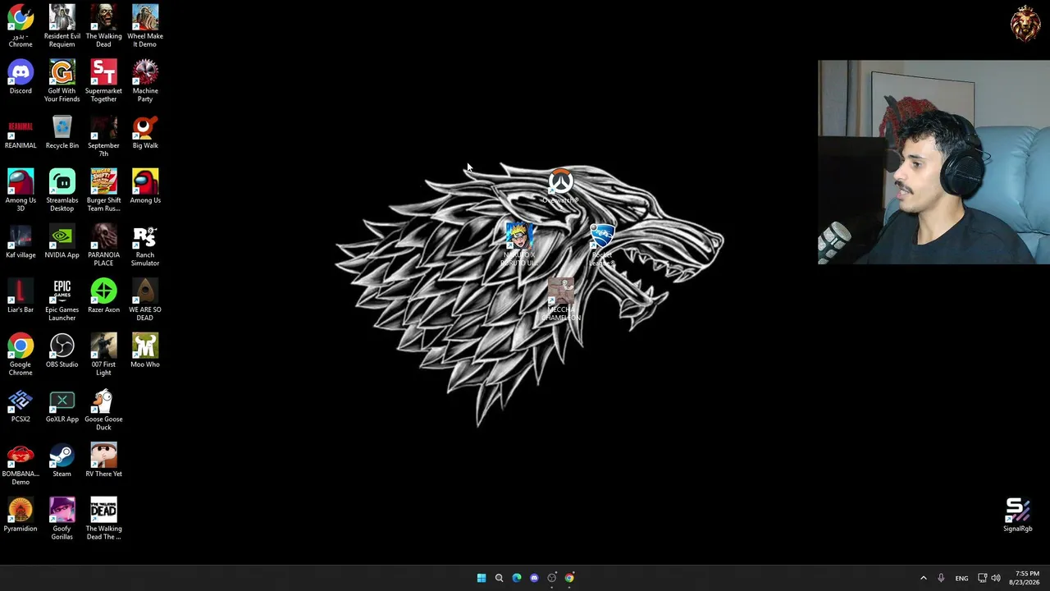Screen dimensions: 1050x591
Task: Open taskbar Search
Action: (499, 578)
